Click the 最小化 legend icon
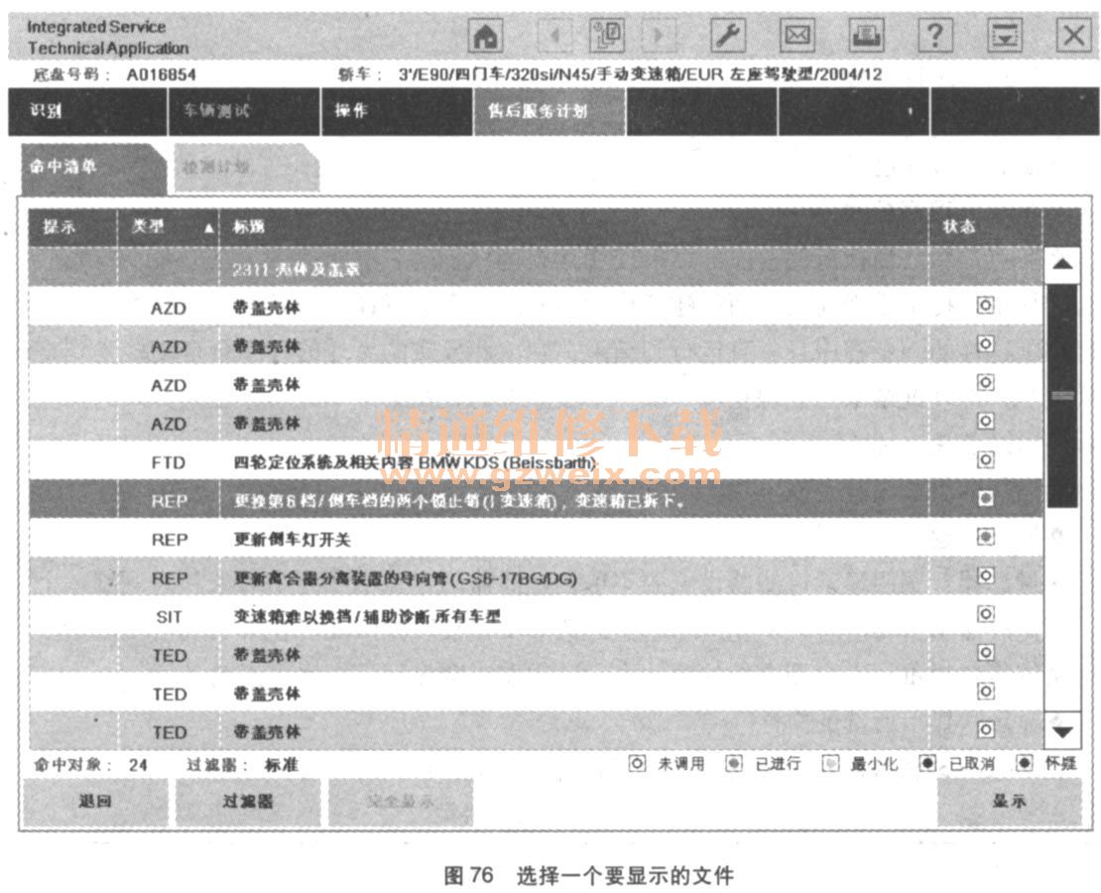The height and width of the screenshot is (893, 1101). click(x=830, y=763)
